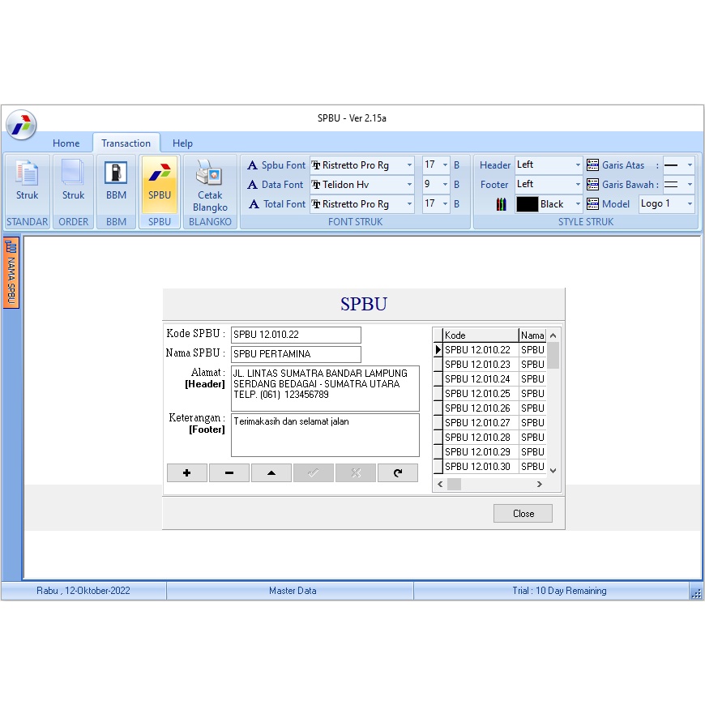
Task: Open the NAMA SPBU side panel tab
Action: click(x=11, y=273)
